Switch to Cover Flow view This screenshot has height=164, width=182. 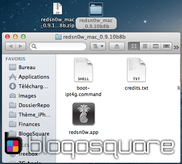pos(166,46)
